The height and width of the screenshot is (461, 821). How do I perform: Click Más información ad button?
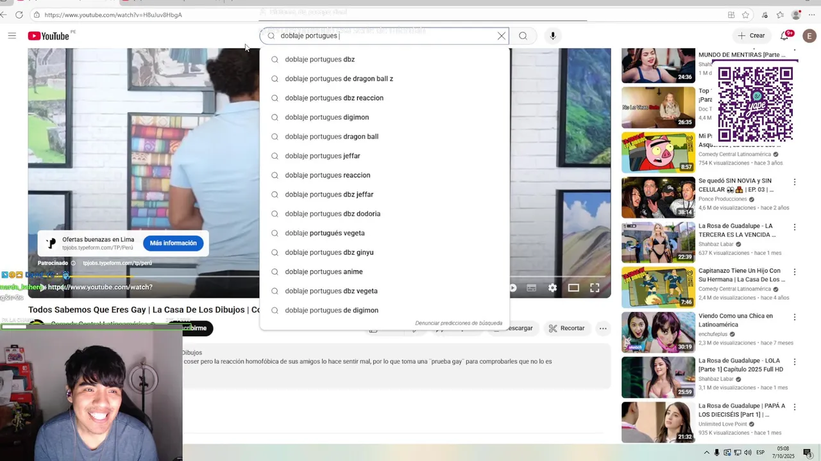173,243
